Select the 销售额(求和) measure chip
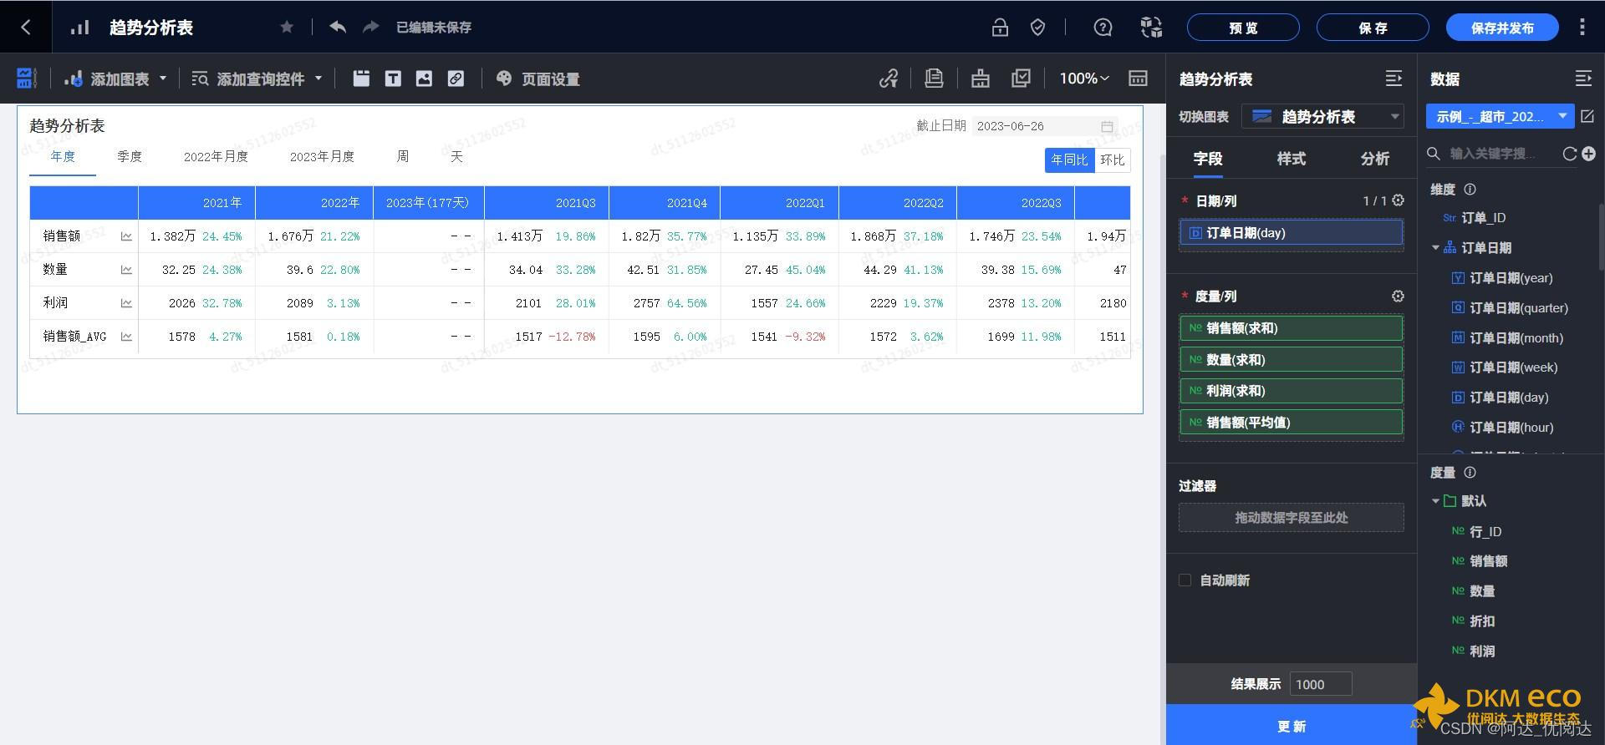Image resolution: width=1605 pixels, height=745 pixels. pyautogui.click(x=1291, y=328)
